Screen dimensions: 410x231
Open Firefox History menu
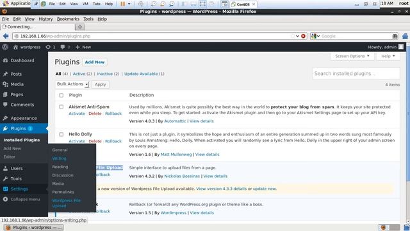coord(45,19)
